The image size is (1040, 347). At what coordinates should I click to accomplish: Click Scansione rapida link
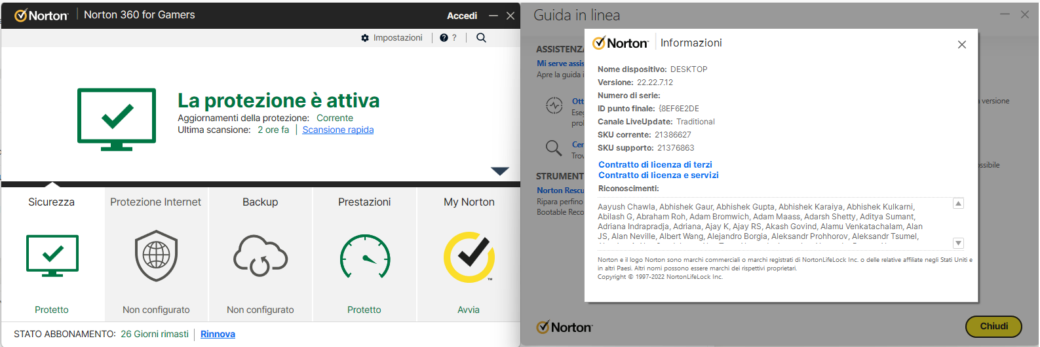point(338,130)
